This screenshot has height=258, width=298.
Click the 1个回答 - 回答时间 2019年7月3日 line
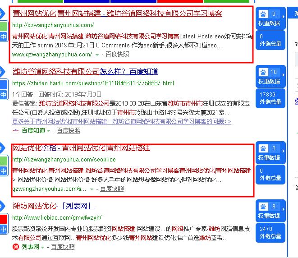click(57, 94)
